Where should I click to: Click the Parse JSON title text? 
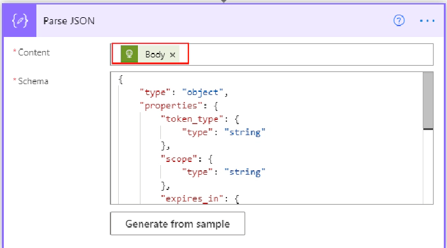click(69, 21)
